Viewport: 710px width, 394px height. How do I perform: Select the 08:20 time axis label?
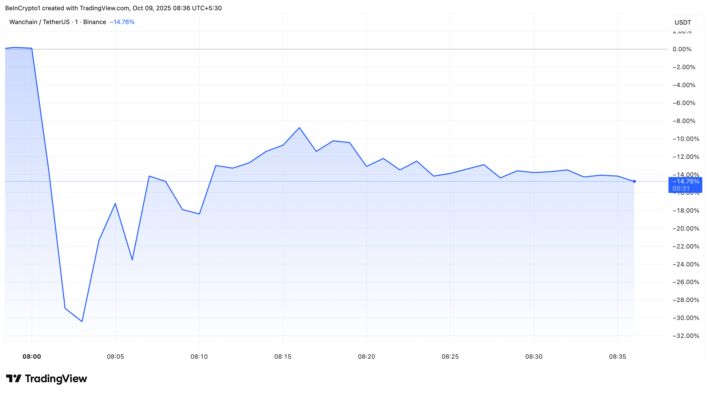(x=366, y=357)
